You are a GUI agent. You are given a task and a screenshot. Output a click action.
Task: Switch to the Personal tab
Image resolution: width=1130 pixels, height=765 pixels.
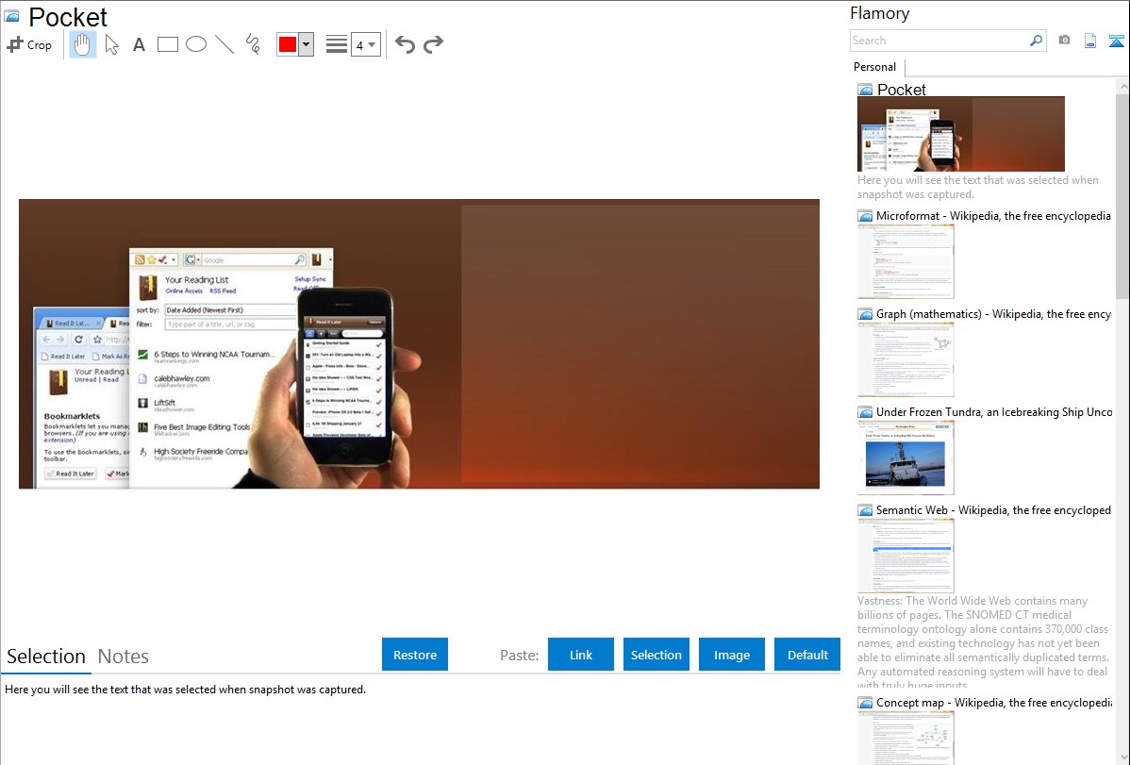click(x=875, y=67)
